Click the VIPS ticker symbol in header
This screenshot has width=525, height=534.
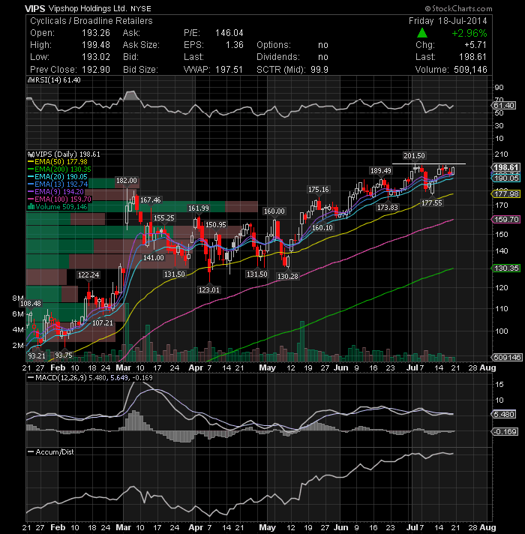tap(35, 8)
